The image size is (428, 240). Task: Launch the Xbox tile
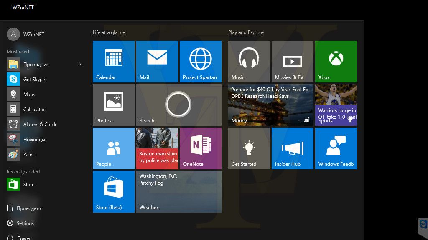coord(336,62)
